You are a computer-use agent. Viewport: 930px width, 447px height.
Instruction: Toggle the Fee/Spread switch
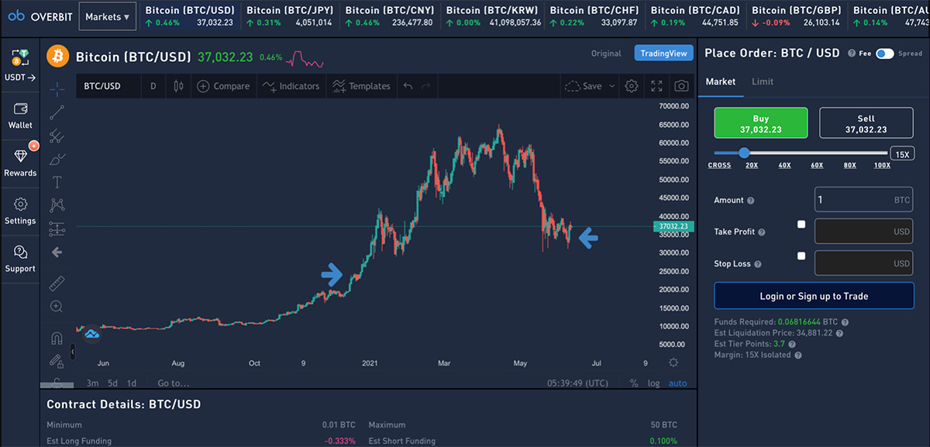(885, 53)
